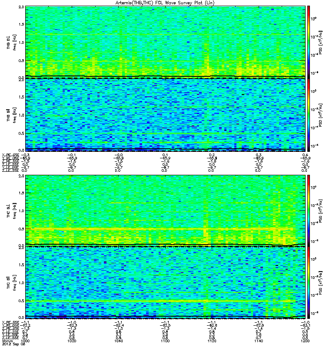The width and height of the screenshot is (326, 347).
Task: Click the '1000' time tick label
Action: pos(25,341)
